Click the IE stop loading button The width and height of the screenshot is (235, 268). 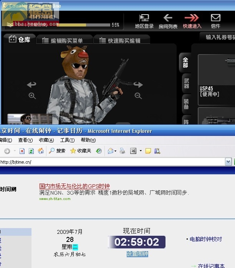[x=22, y=151]
